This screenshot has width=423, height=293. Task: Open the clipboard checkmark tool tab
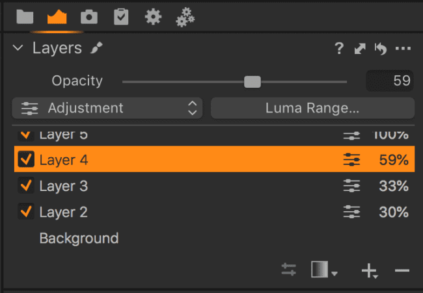[x=121, y=17]
